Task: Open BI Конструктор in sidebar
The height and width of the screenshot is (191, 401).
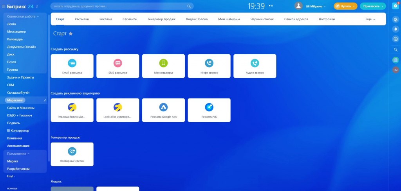Action: click(x=18, y=130)
